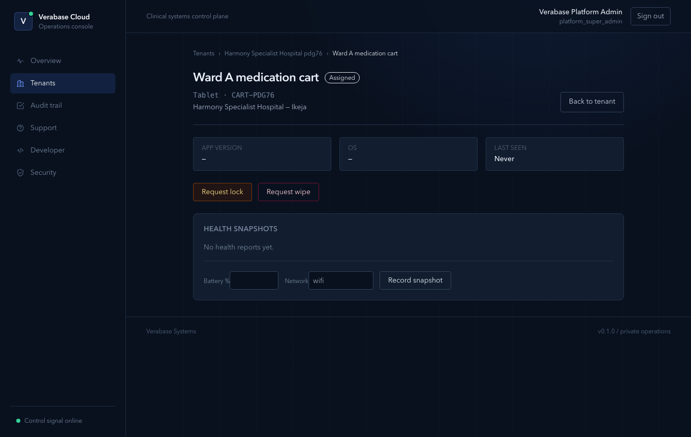Screen dimensions: 691x437
Task: Open the Audit trail page
Action: tap(62, 106)
